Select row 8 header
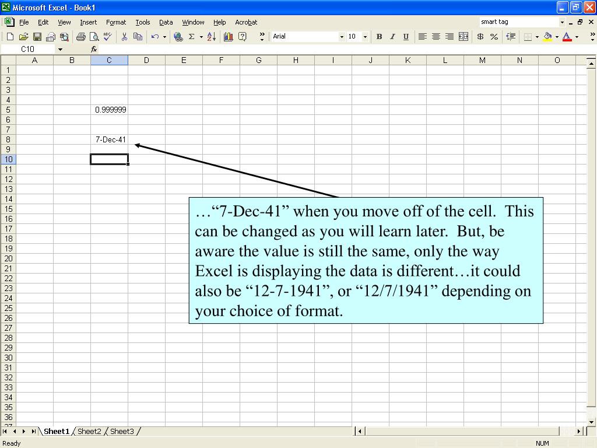The height and width of the screenshot is (448, 597). 8,139
